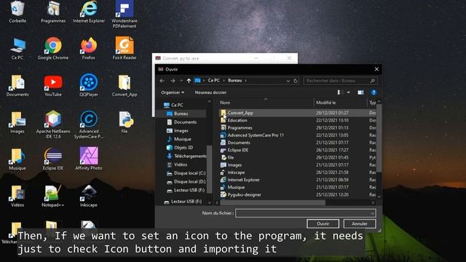Viewport: 466px width, 262px height.
Task: Open the Nom du fichier combo dropdown
Action: coord(372,213)
